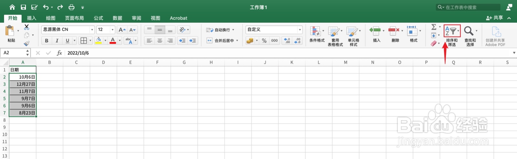
Task: Switch to the 绘图 (Draw) tab
Action: pyautogui.click(x=51, y=18)
